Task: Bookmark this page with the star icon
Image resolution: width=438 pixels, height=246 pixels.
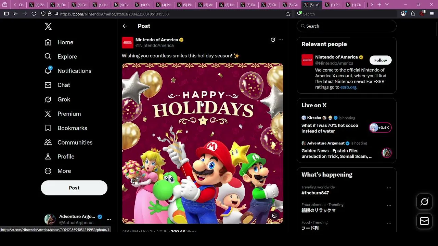Action: tap(288, 14)
